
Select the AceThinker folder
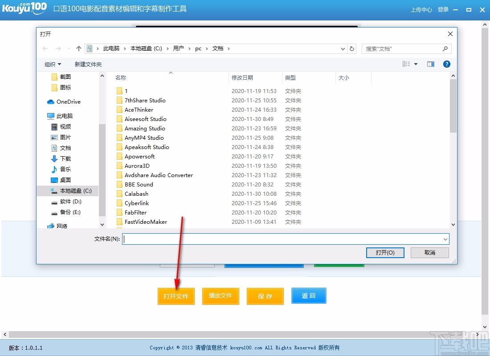click(135, 109)
